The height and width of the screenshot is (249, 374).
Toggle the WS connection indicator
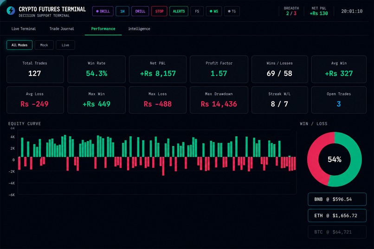[214, 11]
